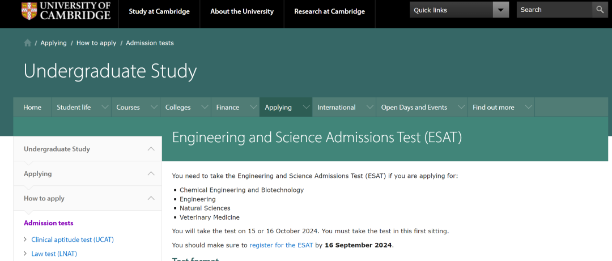Go to the Home tab
The image size is (612, 261).
click(x=32, y=107)
